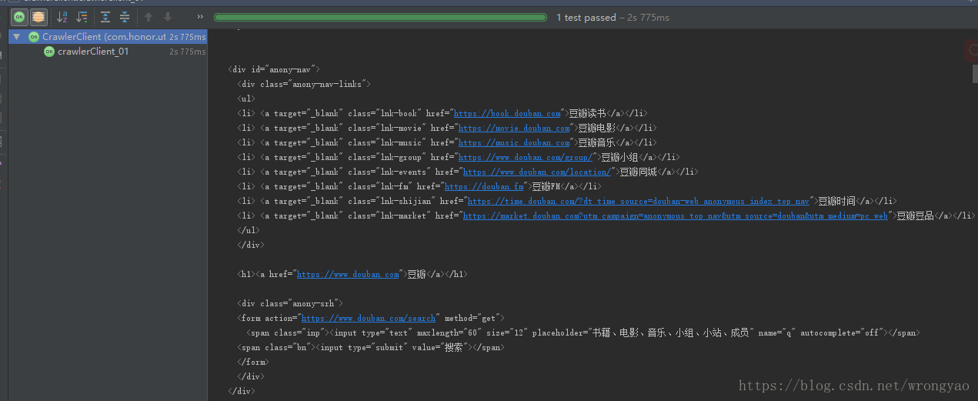Open the https://music.douban.com link
The height and width of the screenshot is (401, 978).
[x=514, y=142]
